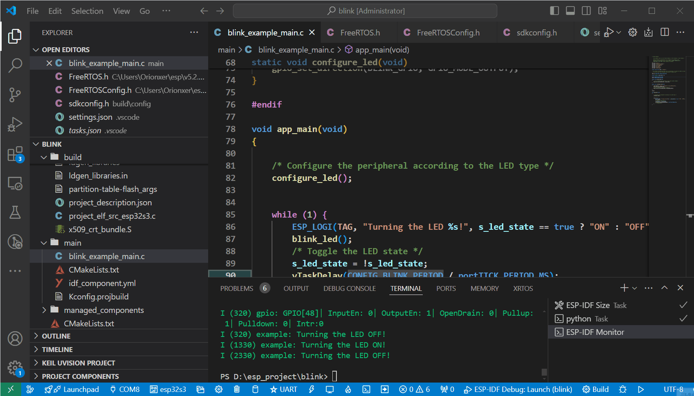The width and height of the screenshot is (694, 396).
Task: Switch to the DEBUG CONSOLE panel tab
Action: 349,288
